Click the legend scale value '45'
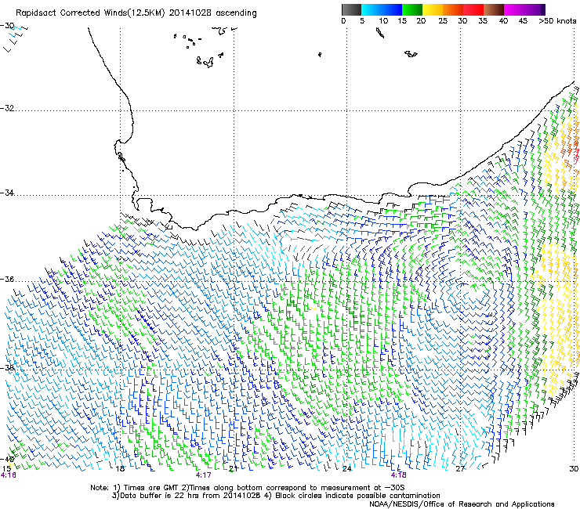 pos(523,20)
